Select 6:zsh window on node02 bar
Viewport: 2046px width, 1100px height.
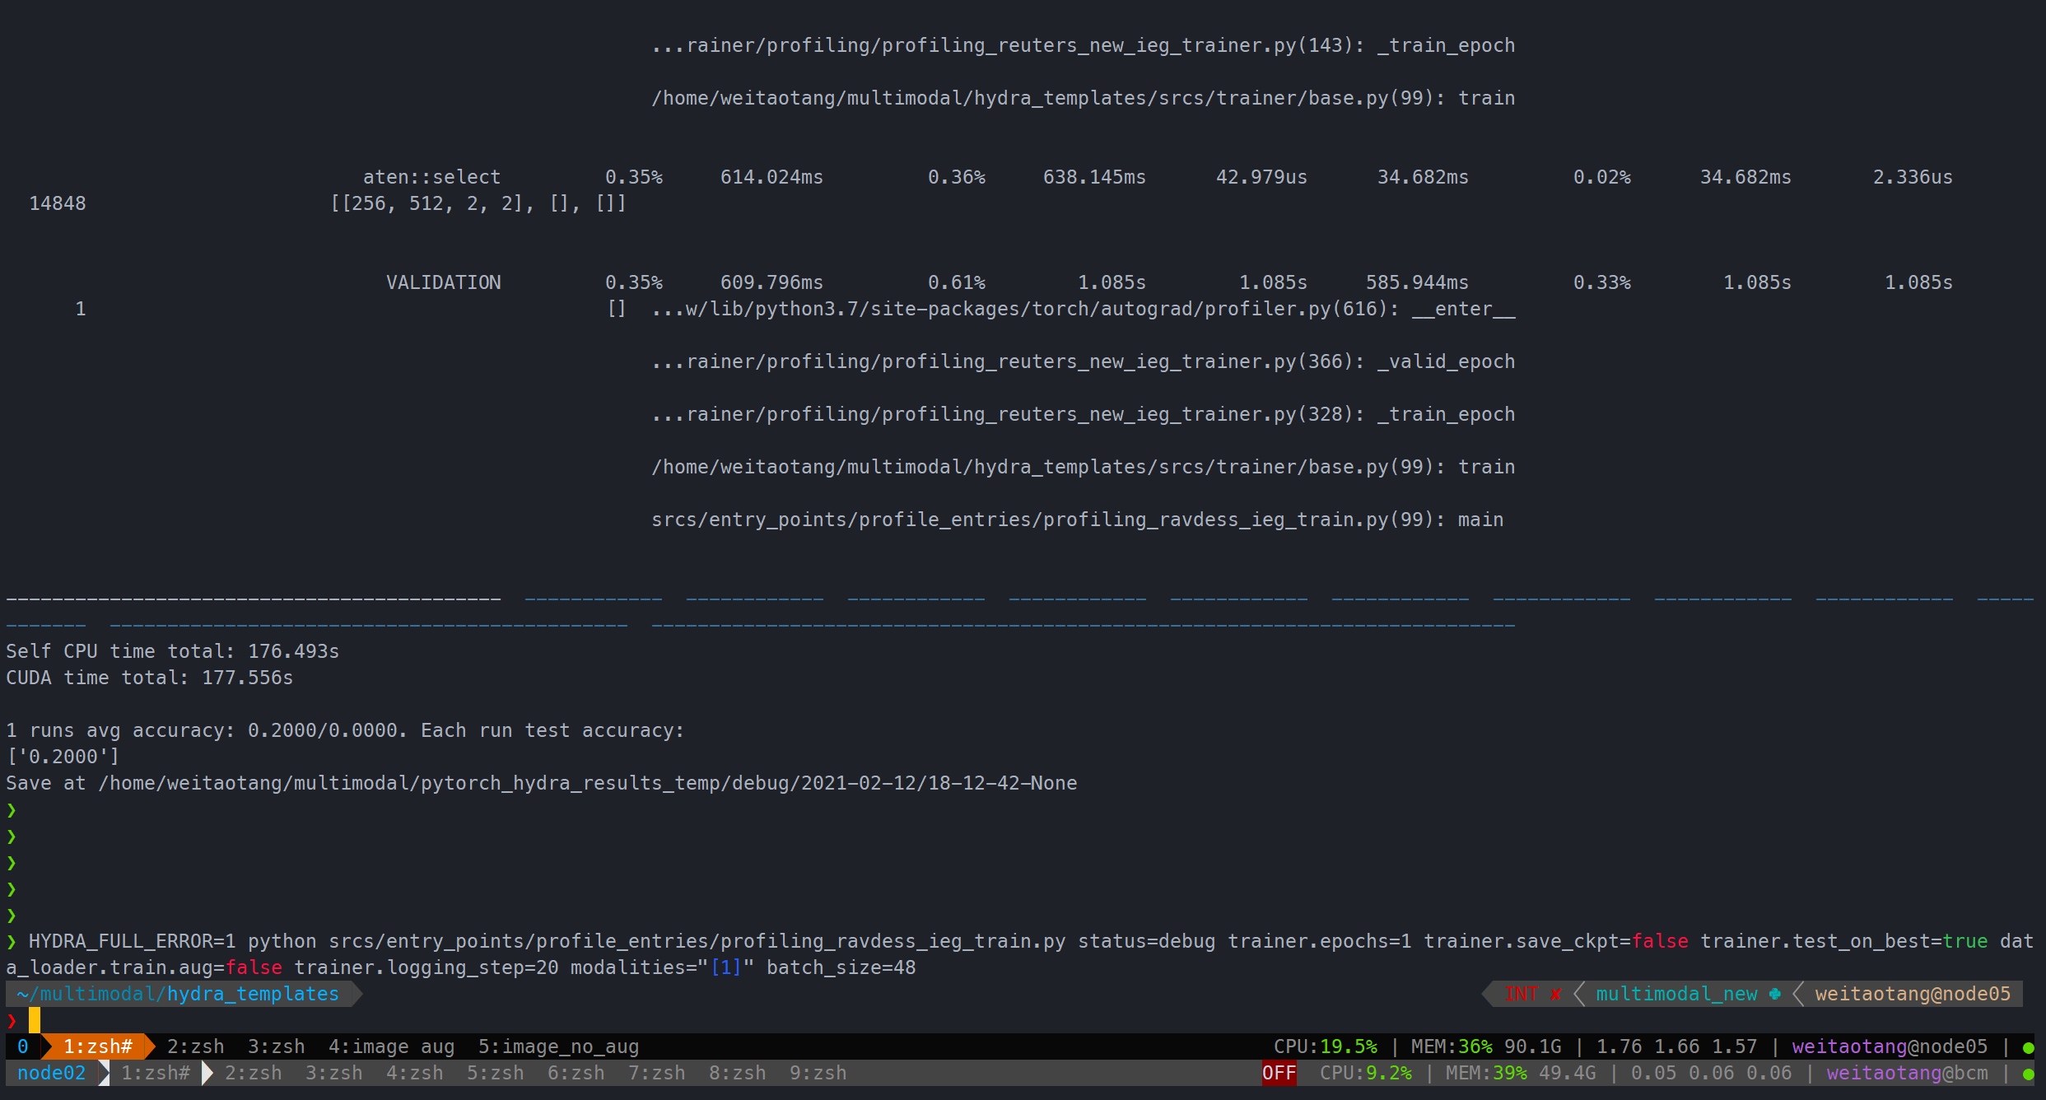coord(576,1073)
